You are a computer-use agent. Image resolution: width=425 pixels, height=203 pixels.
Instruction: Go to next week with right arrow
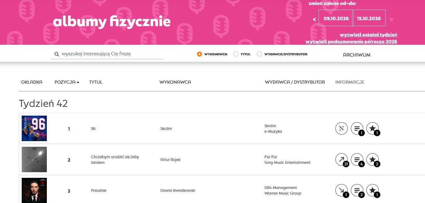coord(391,19)
